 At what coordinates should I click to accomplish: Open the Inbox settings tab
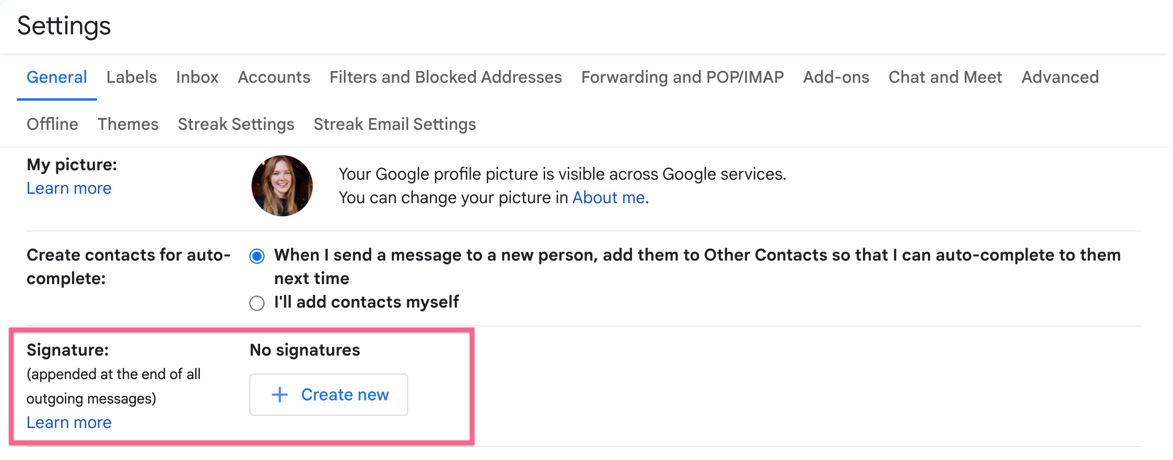coord(198,77)
